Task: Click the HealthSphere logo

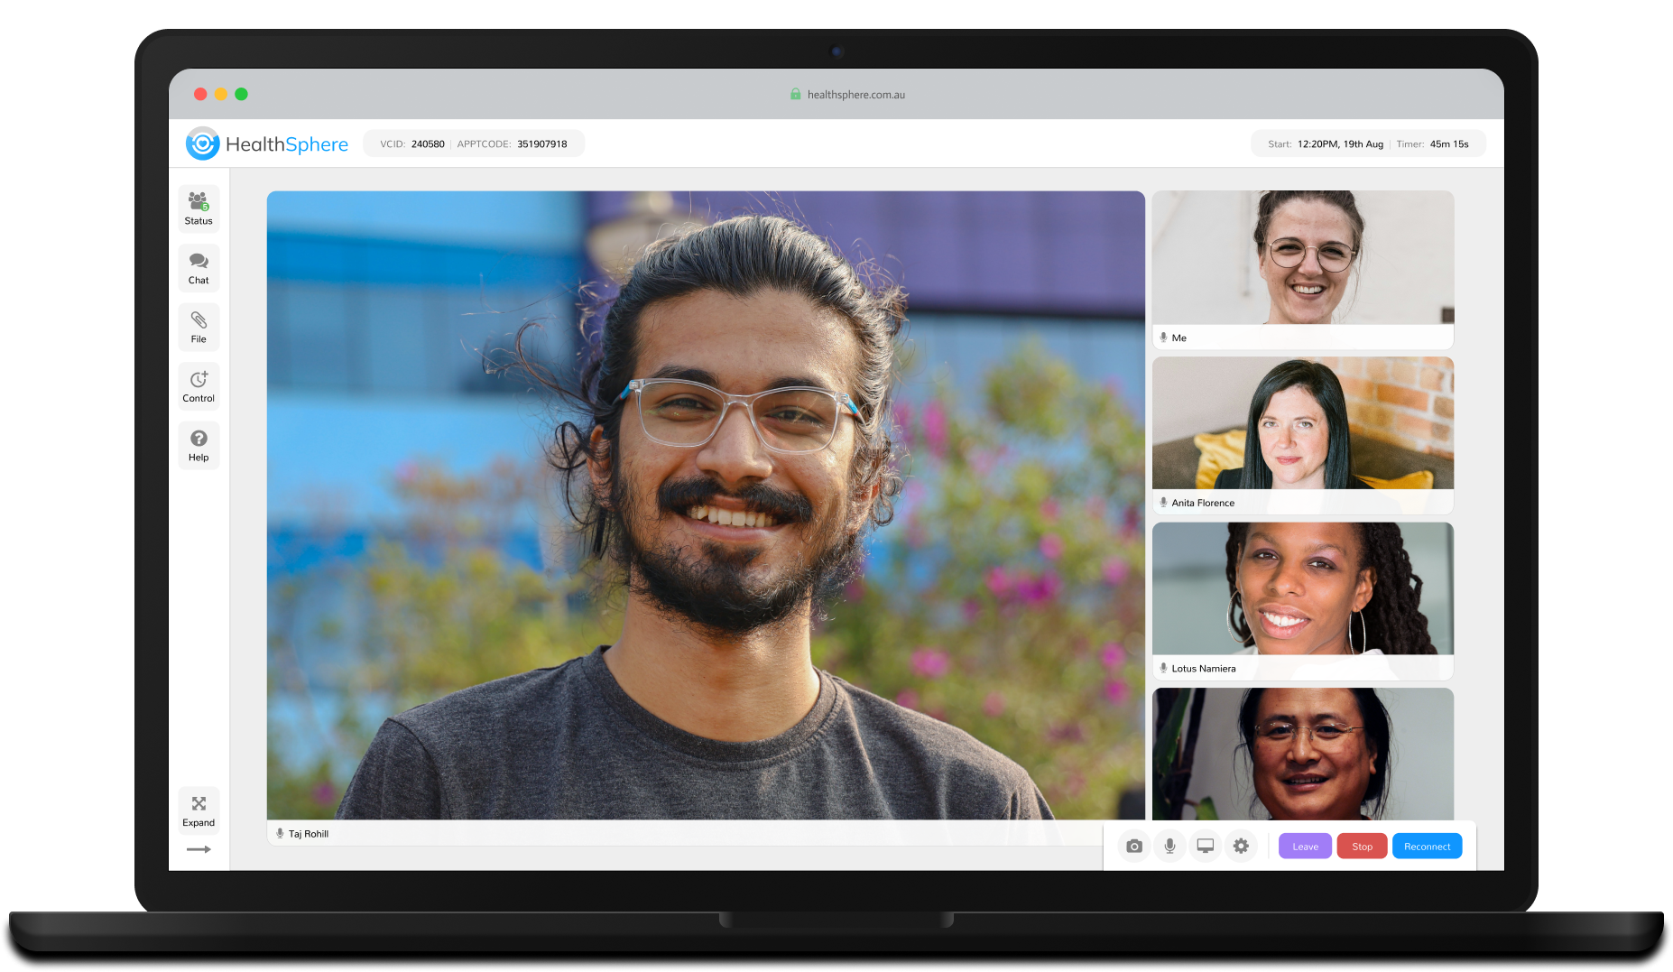Action: click(x=267, y=144)
